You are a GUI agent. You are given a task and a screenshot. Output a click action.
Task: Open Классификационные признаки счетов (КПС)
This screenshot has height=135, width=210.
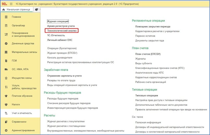click(x=160, y=68)
